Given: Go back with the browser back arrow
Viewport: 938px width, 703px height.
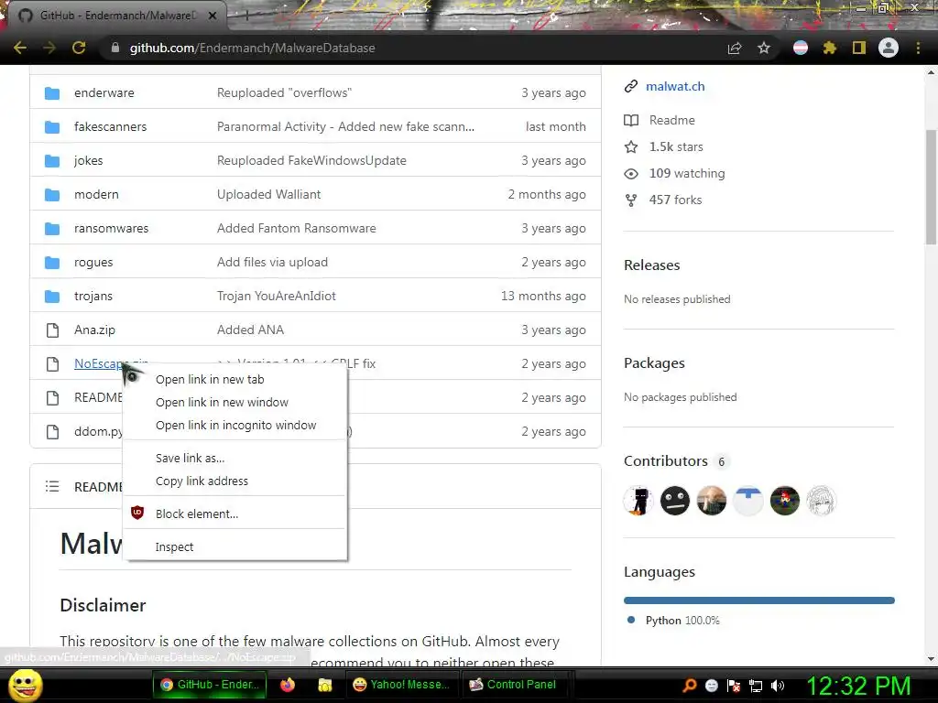Looking at the screenshot, I should coord(20,48).
